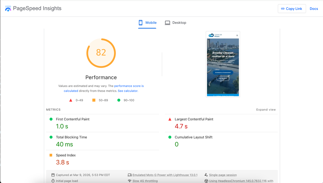The height and width of the screenshot is (183, 323).
Task: Switch to the Desktop tab
Action: pos(175,23)
